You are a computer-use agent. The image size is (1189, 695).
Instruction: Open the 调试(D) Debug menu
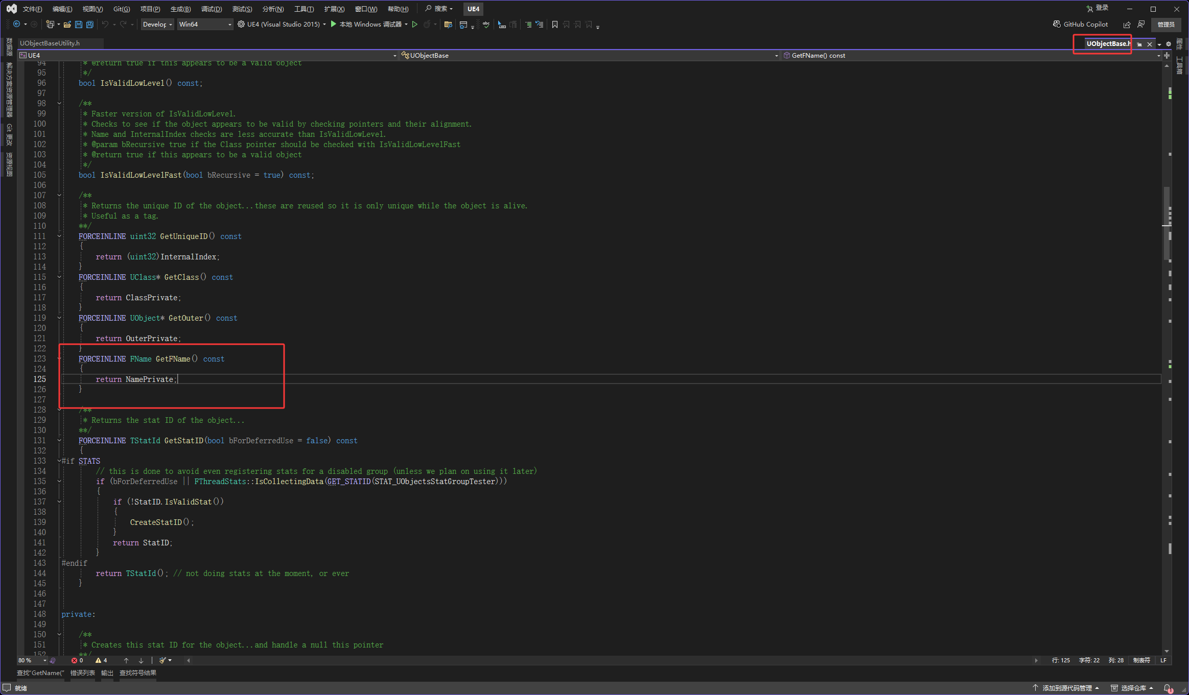coord(211,9)
